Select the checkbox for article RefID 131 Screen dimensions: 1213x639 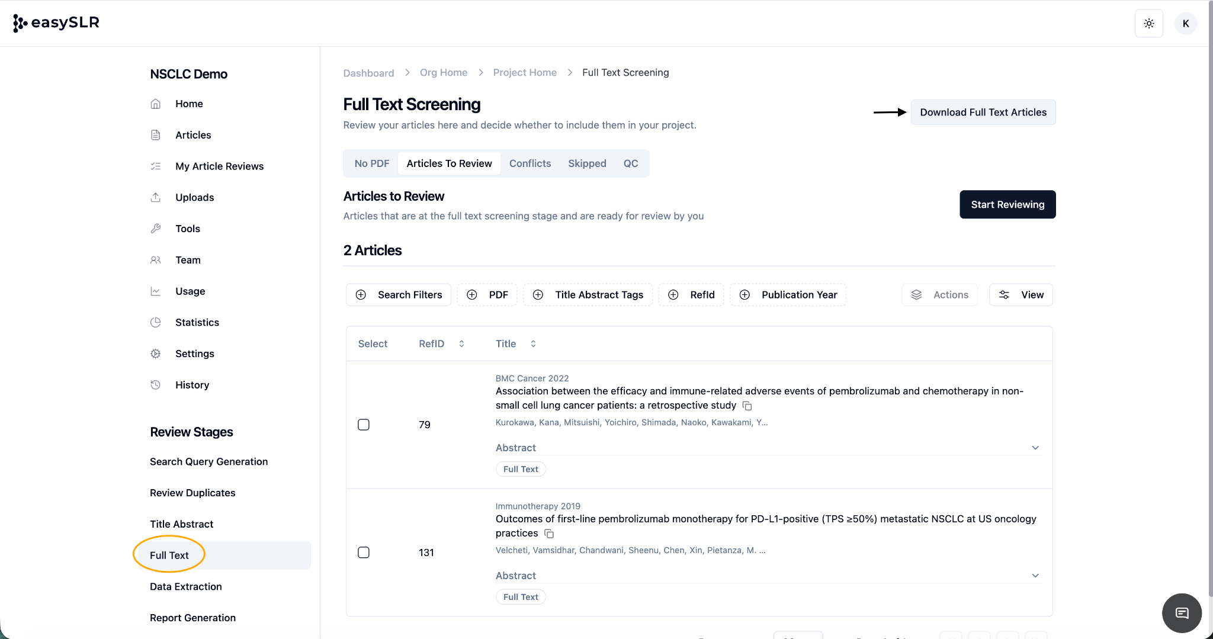(364, 553)
